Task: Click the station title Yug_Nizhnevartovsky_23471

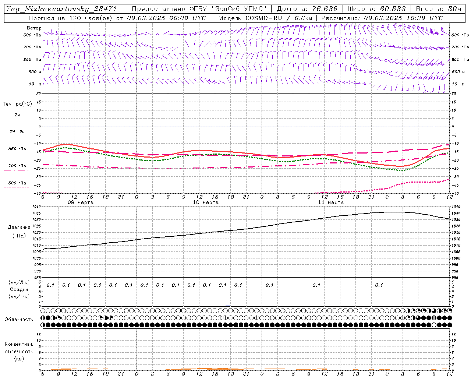Action: click(x=61, y=9)
